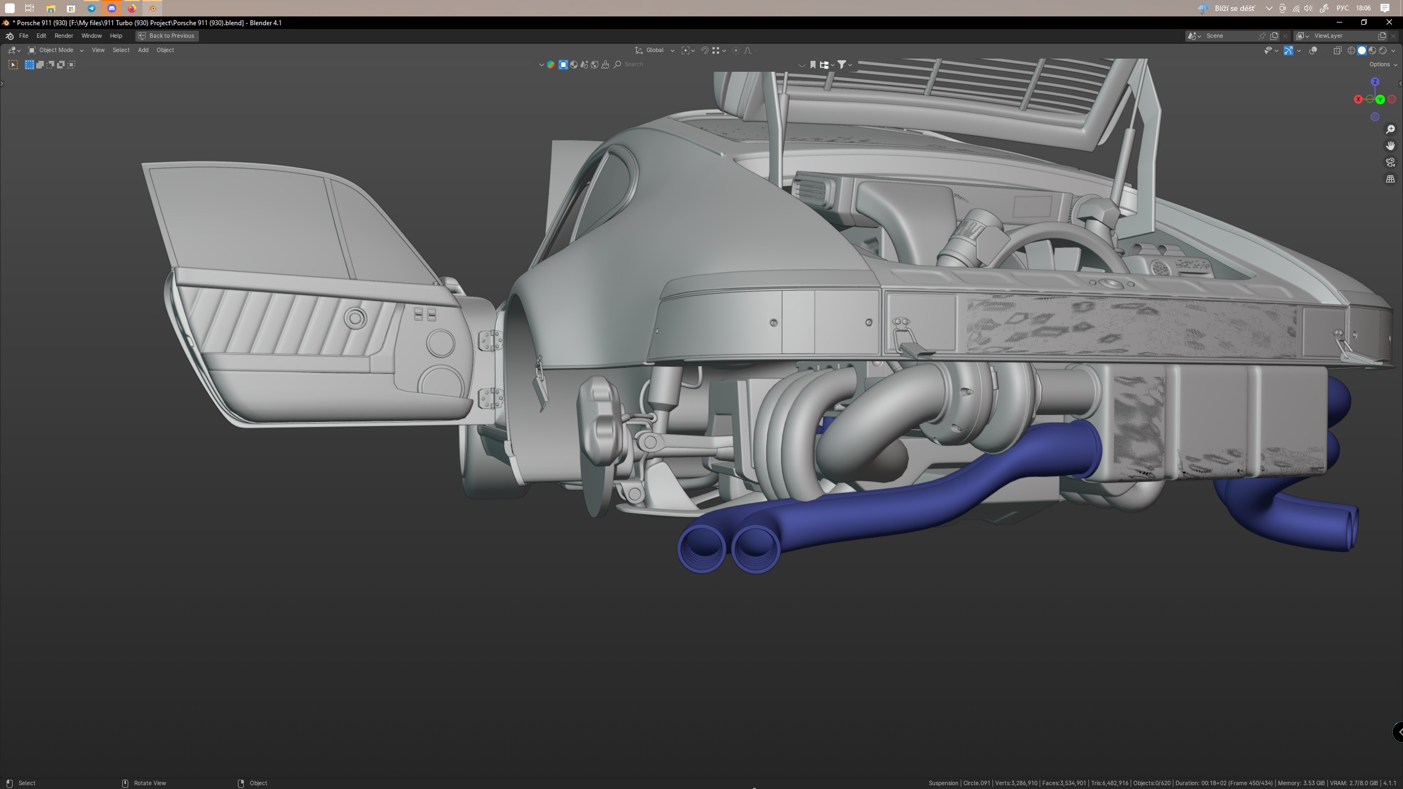Switch perspective/orthographic grid icon
Screen dimensions: 1403x789
pyautogui.click(x=1390, y=179)
